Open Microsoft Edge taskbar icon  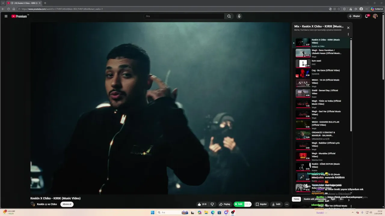213,212
